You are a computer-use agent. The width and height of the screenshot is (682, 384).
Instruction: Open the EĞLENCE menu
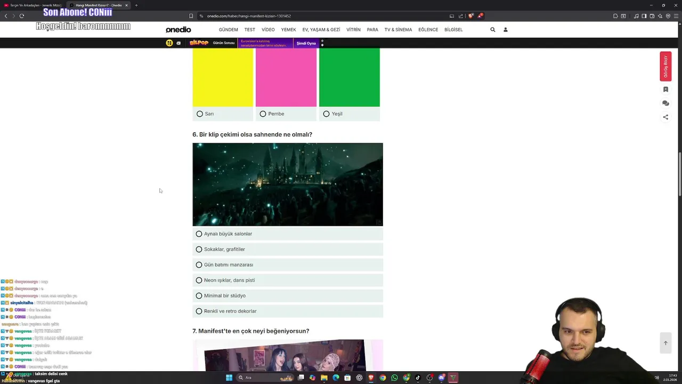428,30
